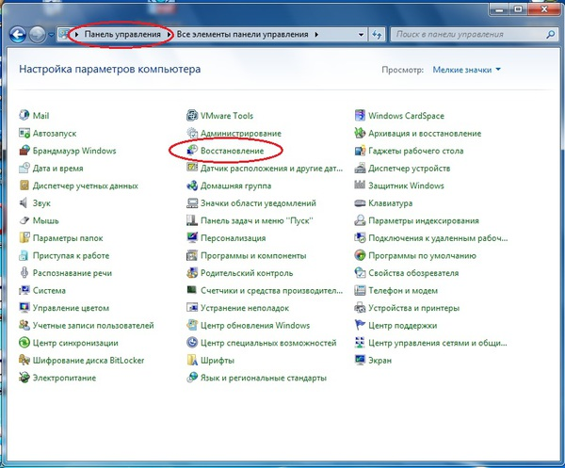
Task: Open the Персонализация icon
Action: coord(192,238)
